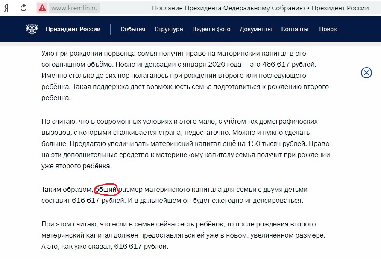Screen dimensions: 381x259
Task: Click the Yandex "Я" browser icon
Action: point(7,8)
